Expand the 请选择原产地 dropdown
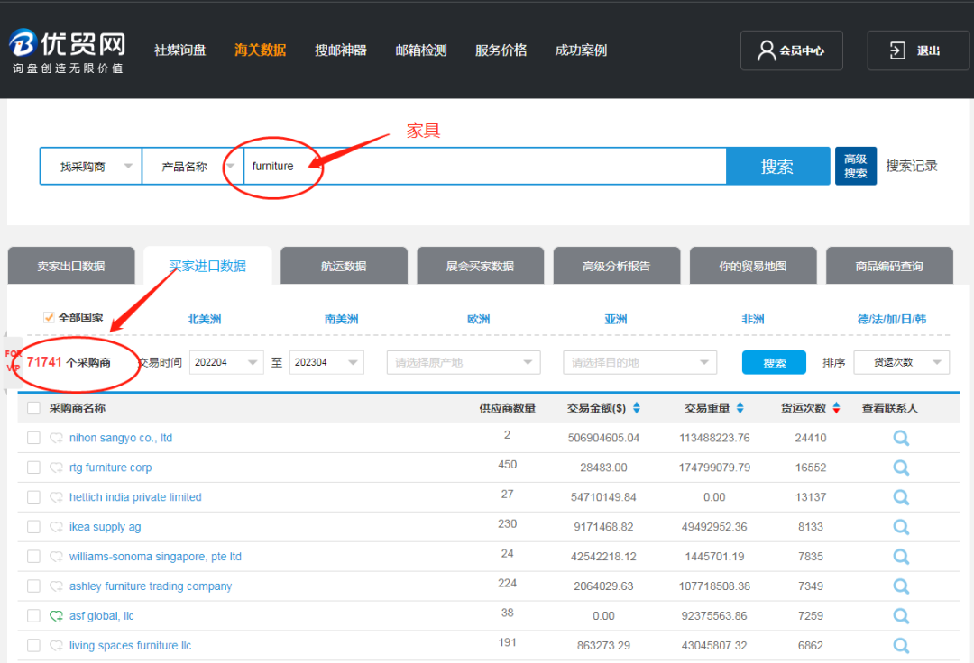Viewport: 974px width, 663px height. click(x=464, y=362)
